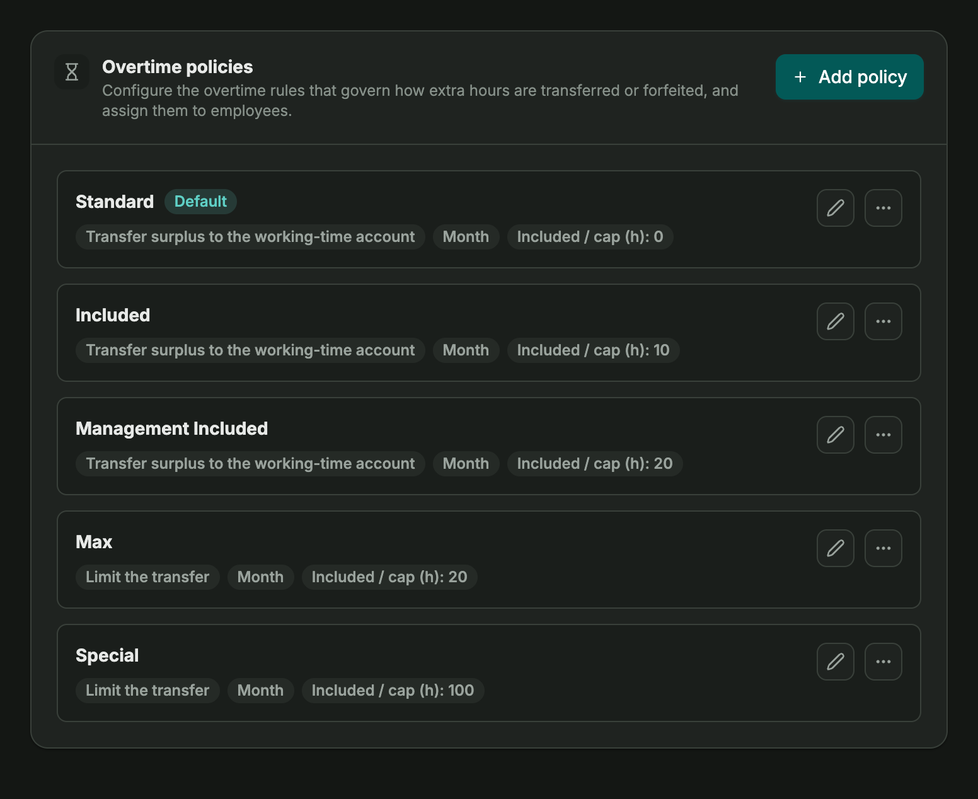Click the Add policy button
978x799 pixels.
[x=849, y=77]
